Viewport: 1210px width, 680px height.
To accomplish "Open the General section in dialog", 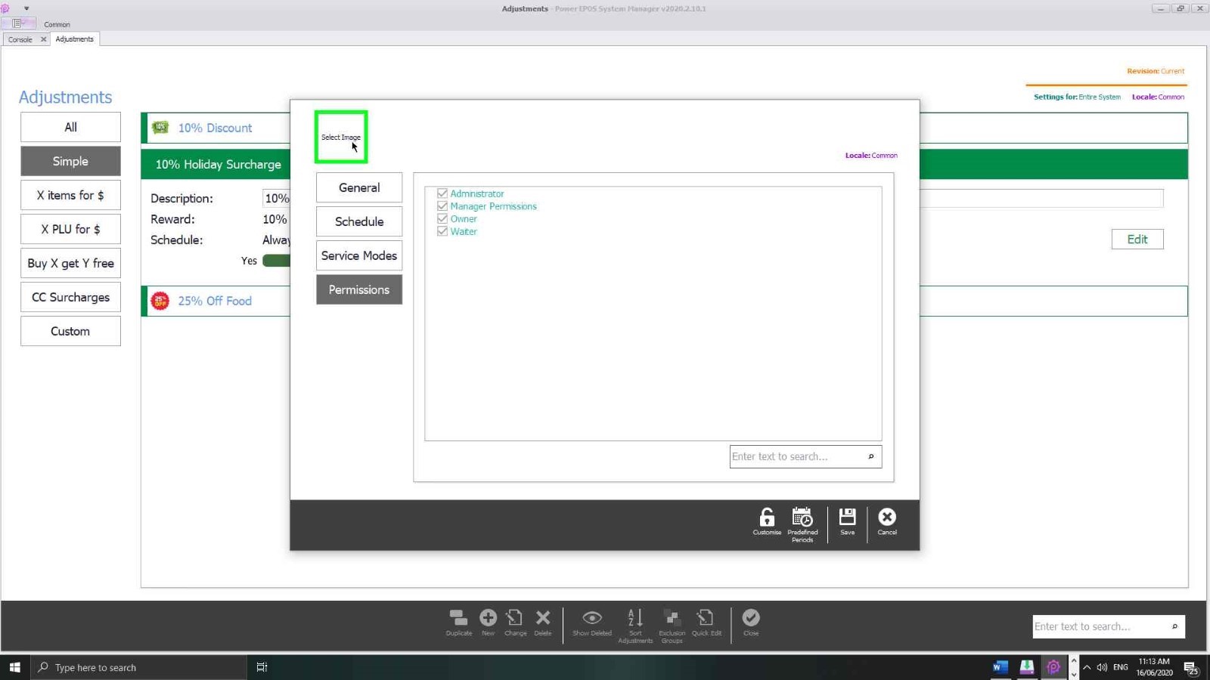I will pyautogui.click(x=359, y=187).
